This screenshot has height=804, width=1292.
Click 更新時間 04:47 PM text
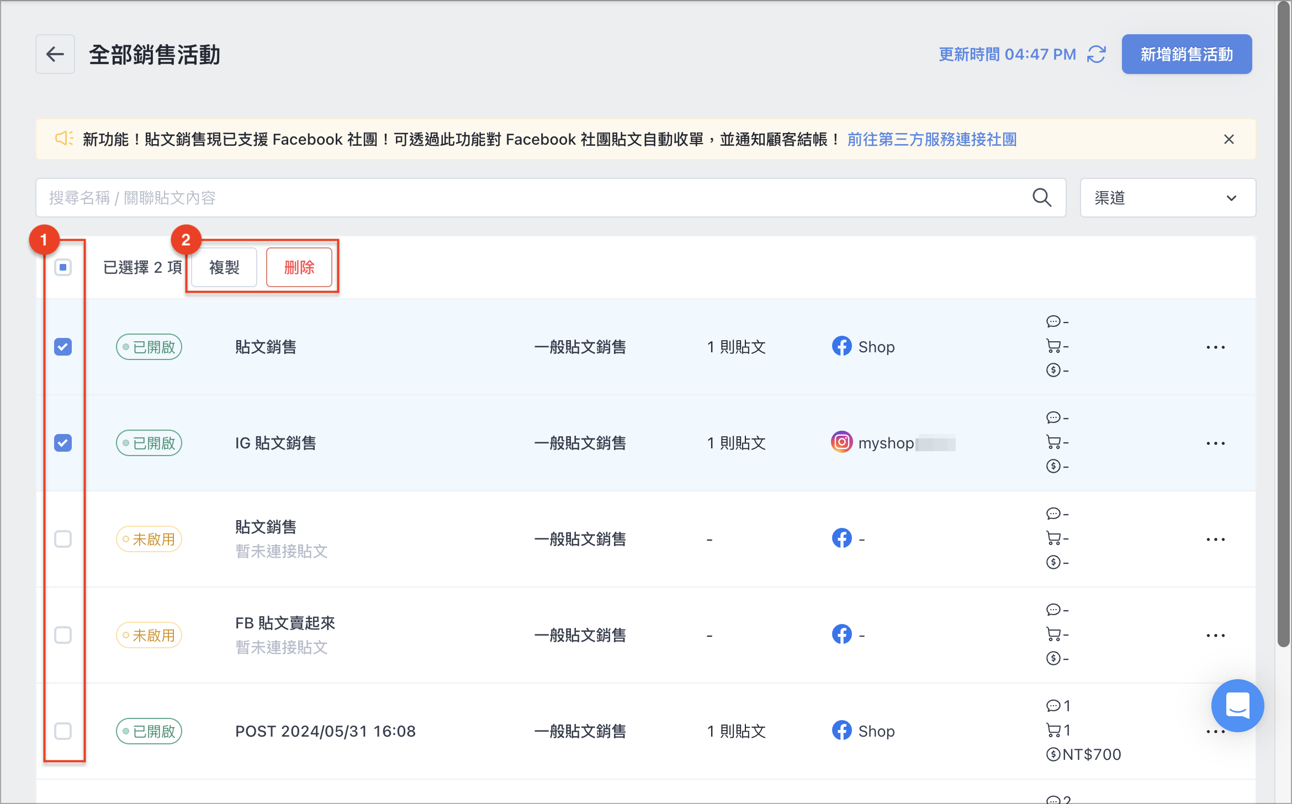[1008, 54]
